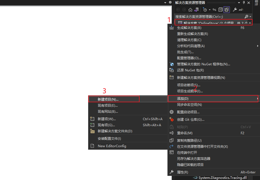260x180 pixels.
Task: Open the Solution Explorer window options dropdown
Action: coord(239,2)
